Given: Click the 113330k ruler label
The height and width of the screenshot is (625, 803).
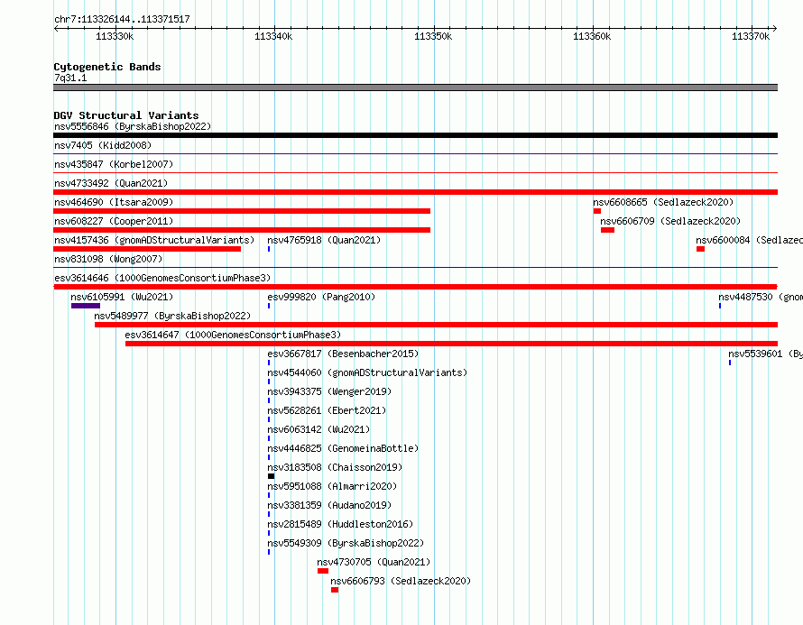Looking at the screenshot, I should click(115, 36).
